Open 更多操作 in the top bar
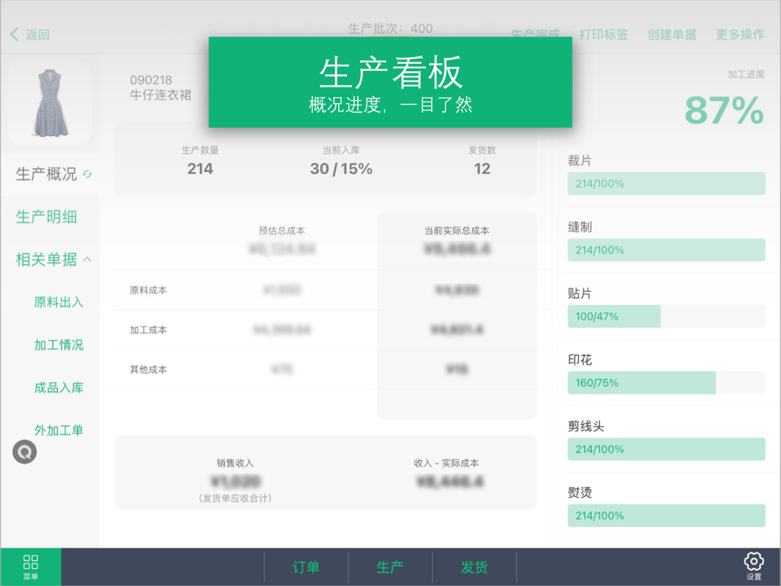 (740, 34)
